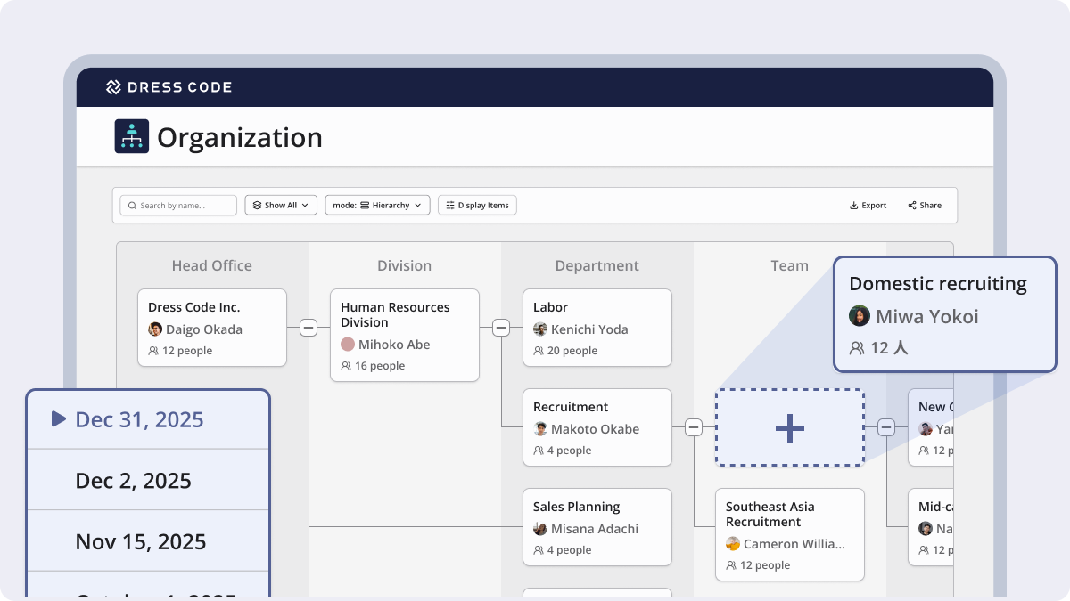Open the Hierarchy mode dropdown

point(377,206)
